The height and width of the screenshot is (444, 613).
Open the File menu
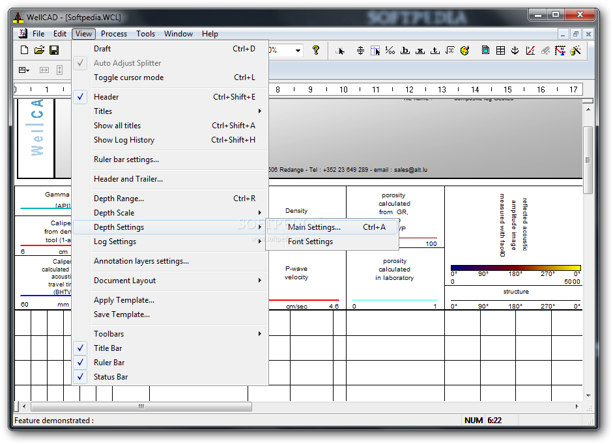click(x=38, y=34)
